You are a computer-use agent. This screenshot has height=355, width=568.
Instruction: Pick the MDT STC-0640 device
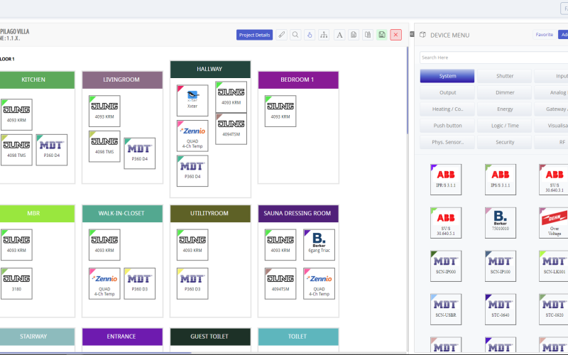tap(501, 310)
